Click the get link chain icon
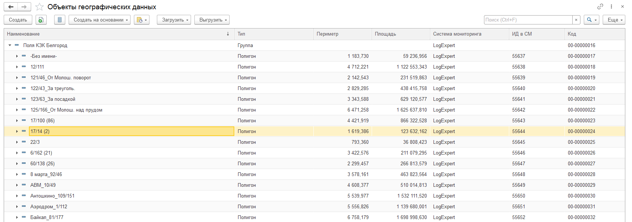This screenshot has width=632, height=222. pos(600,7)
